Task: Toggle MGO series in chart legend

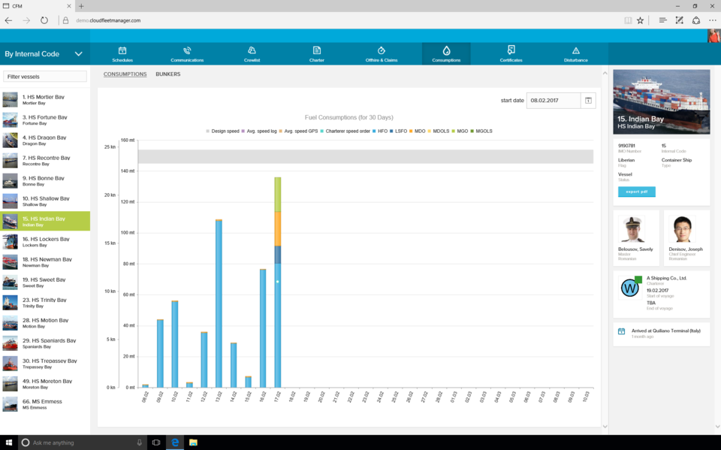Action: [x=461, y=131]
